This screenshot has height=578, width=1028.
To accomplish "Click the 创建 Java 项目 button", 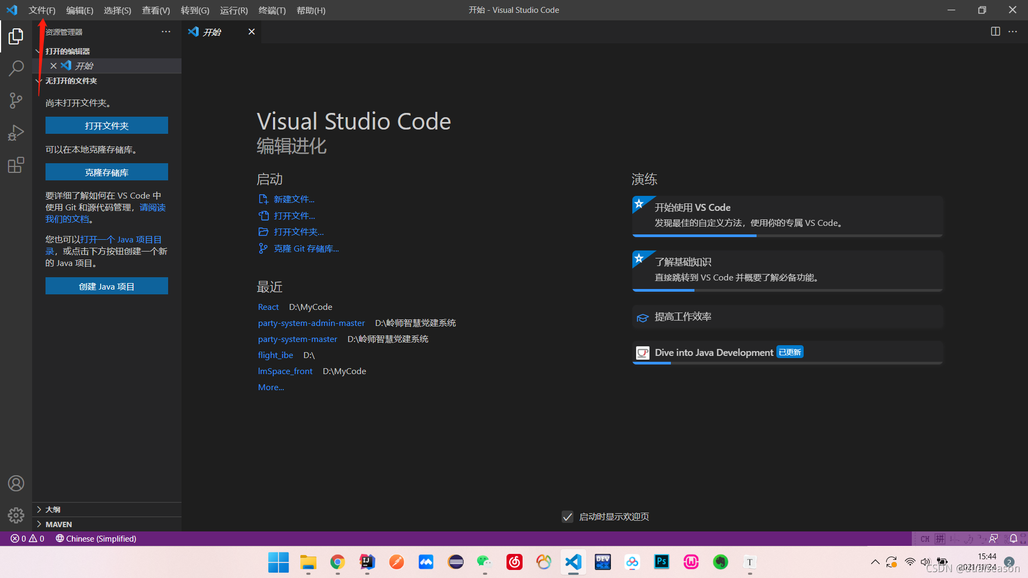I will (x=107, y=286).
